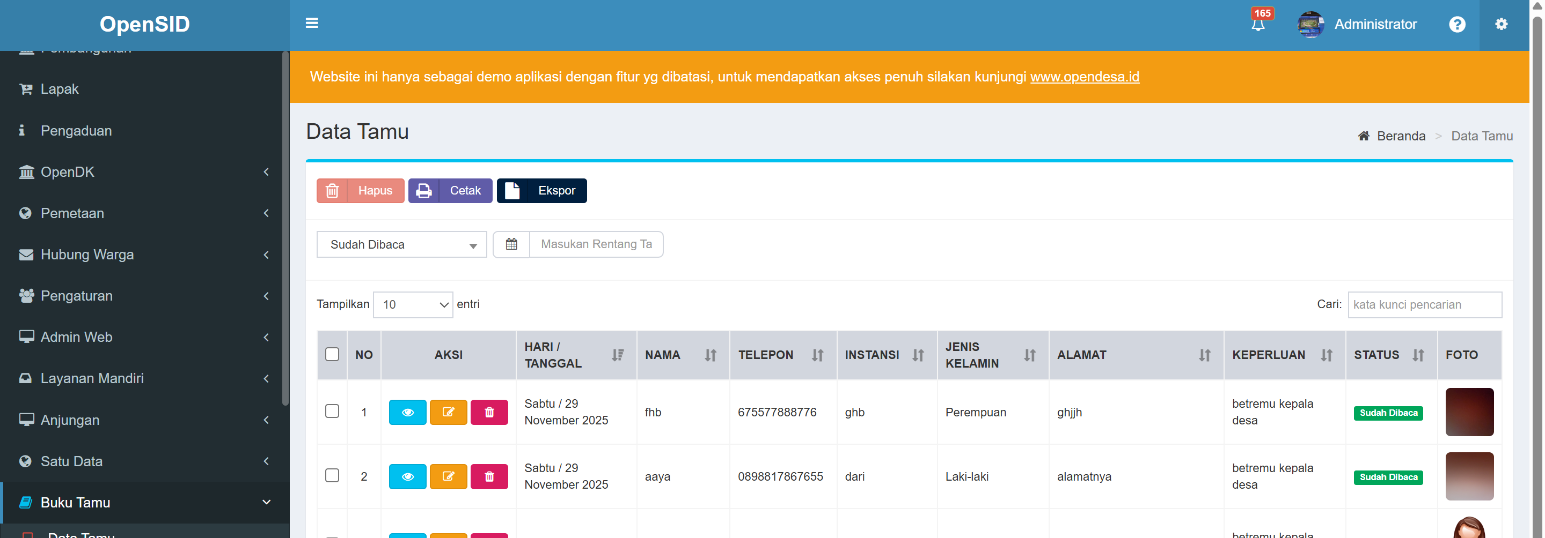
Task: Open the settings gear icon in header
Action: 1500,25
